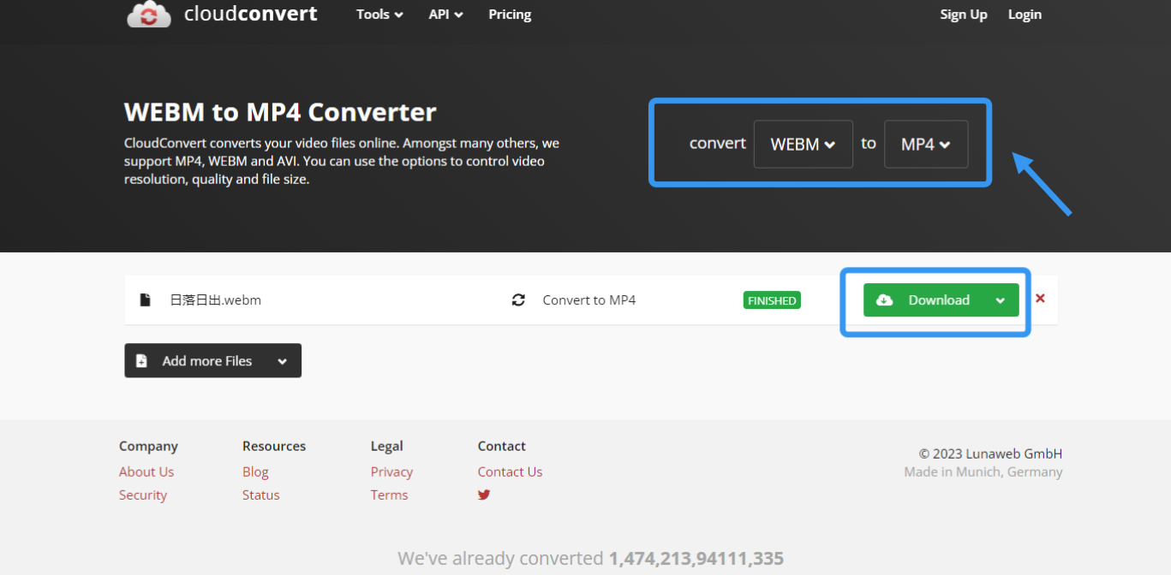Open the API menu
The image size is (1171, 575).
pos(446,15)
